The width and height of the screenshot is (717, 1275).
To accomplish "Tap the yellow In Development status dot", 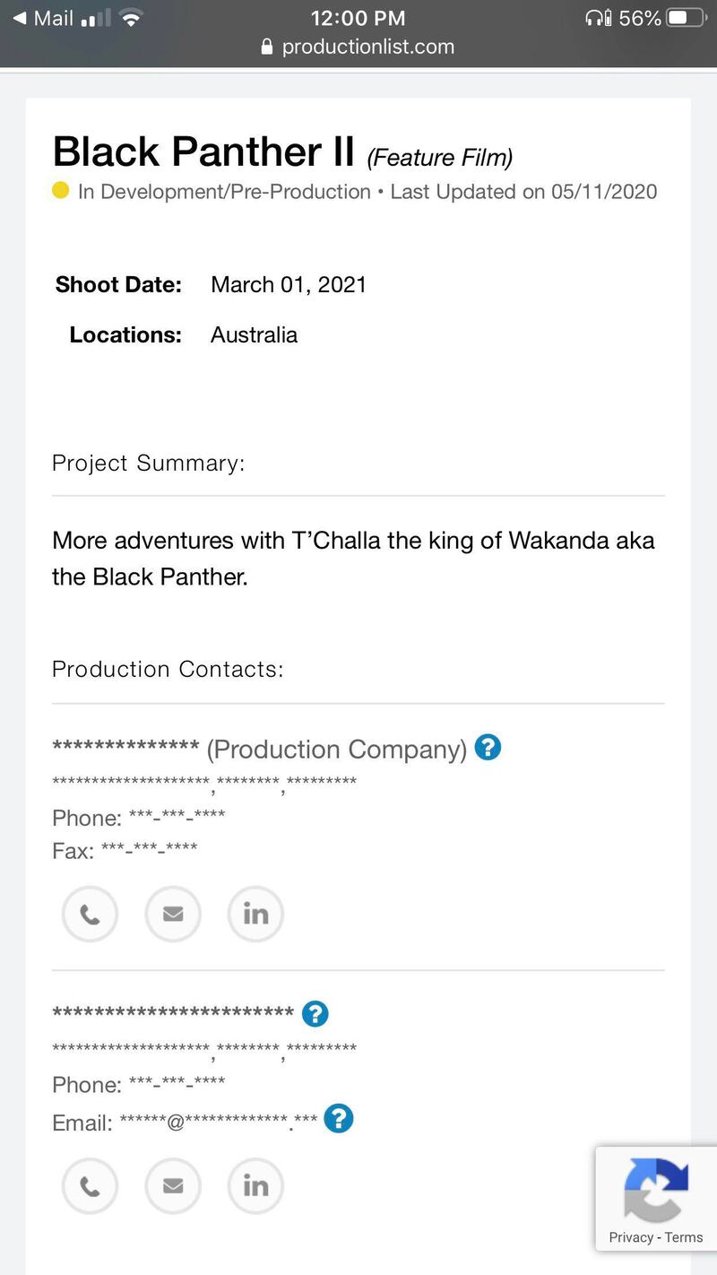I will click(61, 191).
